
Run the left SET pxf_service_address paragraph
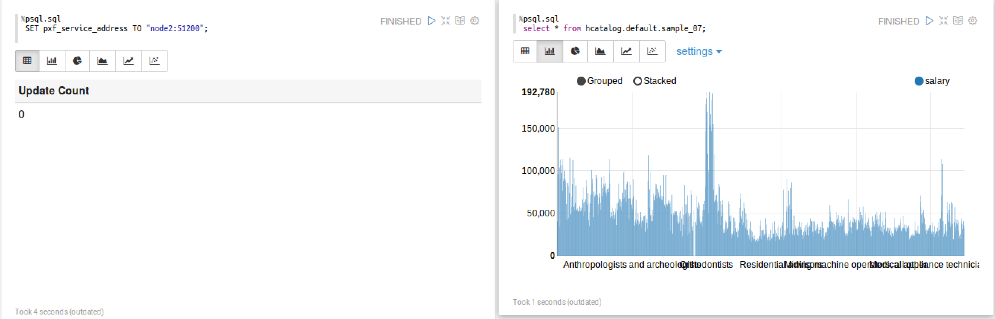(431, 21)
